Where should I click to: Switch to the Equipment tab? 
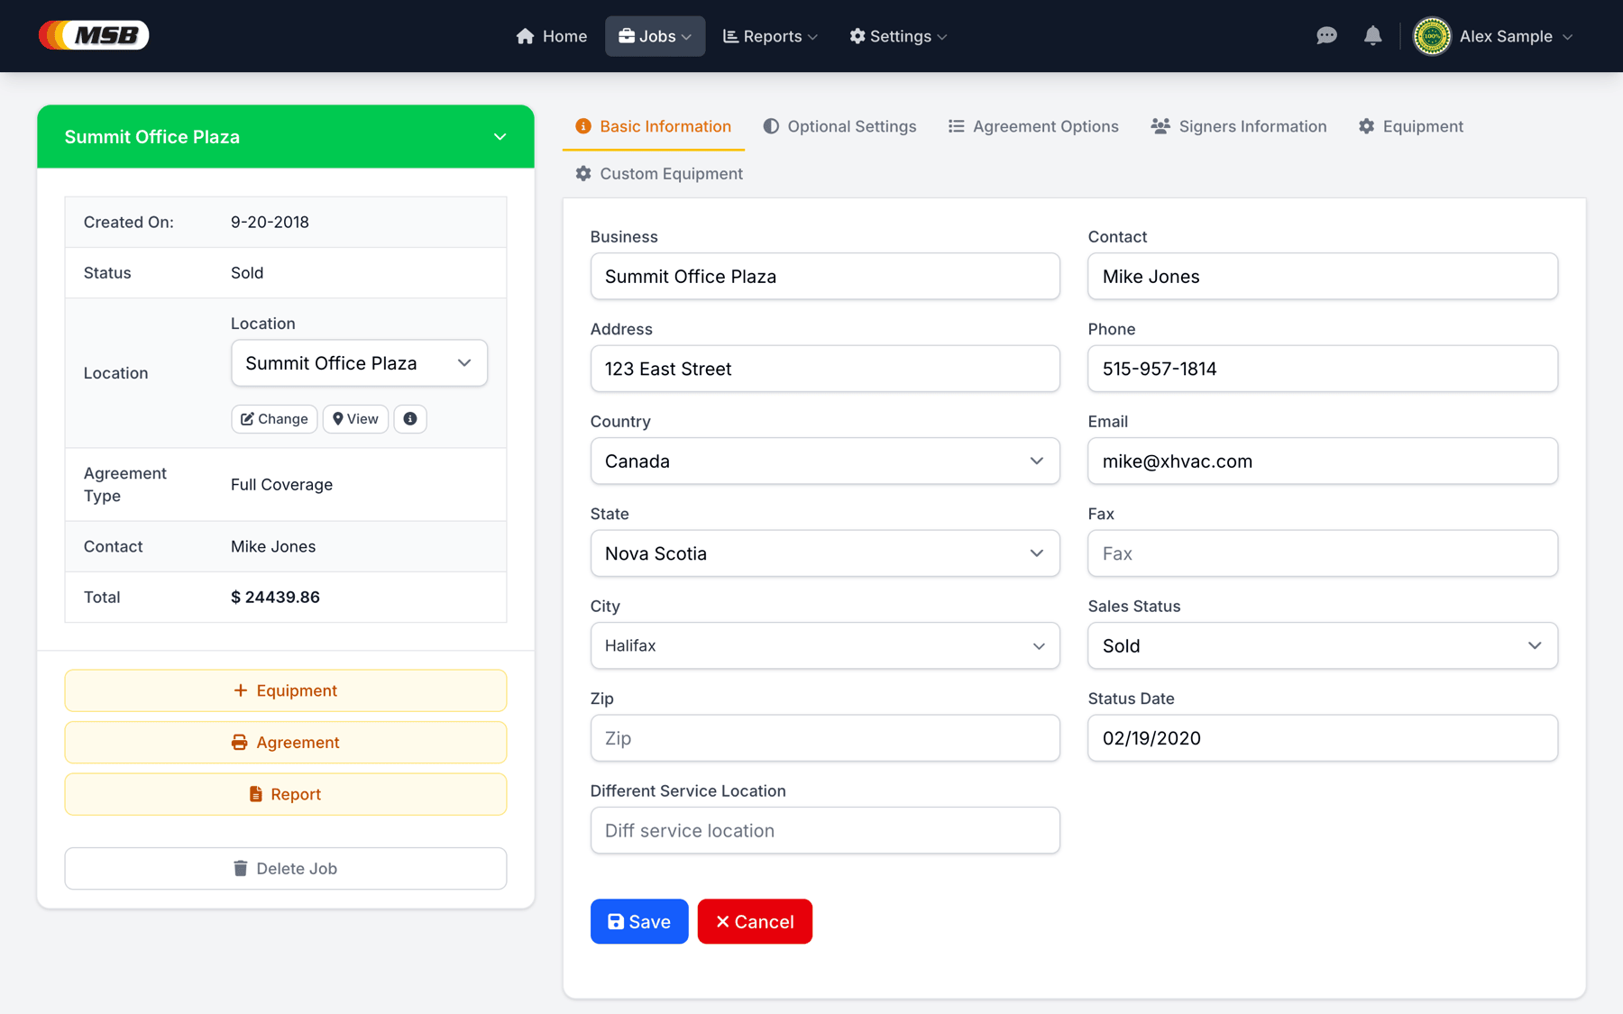click(1411, 127)
